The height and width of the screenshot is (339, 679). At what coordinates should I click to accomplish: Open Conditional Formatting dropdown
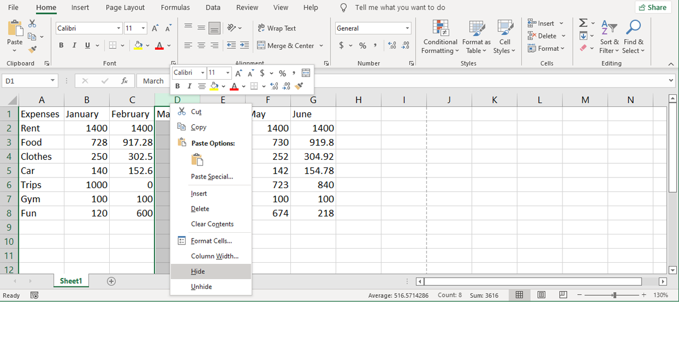coord(440,37)
